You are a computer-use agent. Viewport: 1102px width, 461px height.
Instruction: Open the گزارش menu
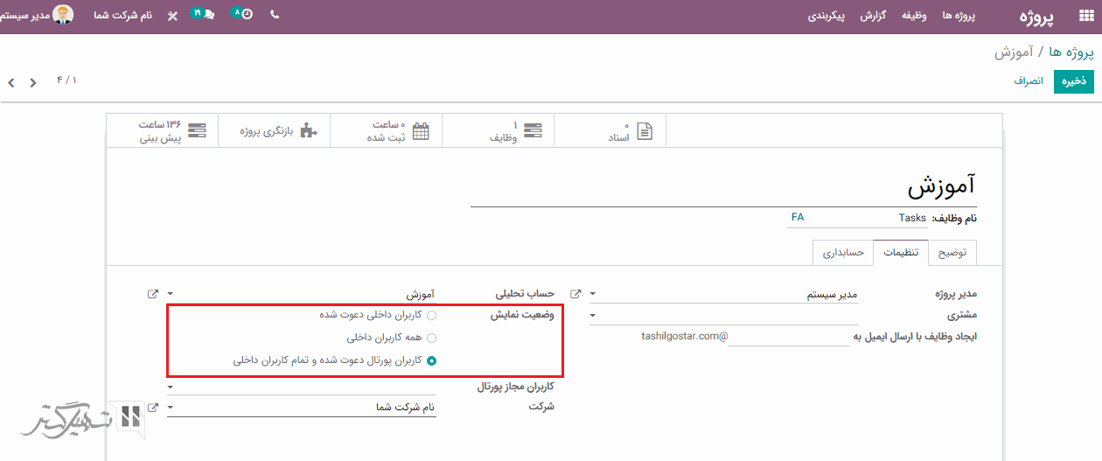(x=874, y=16)
